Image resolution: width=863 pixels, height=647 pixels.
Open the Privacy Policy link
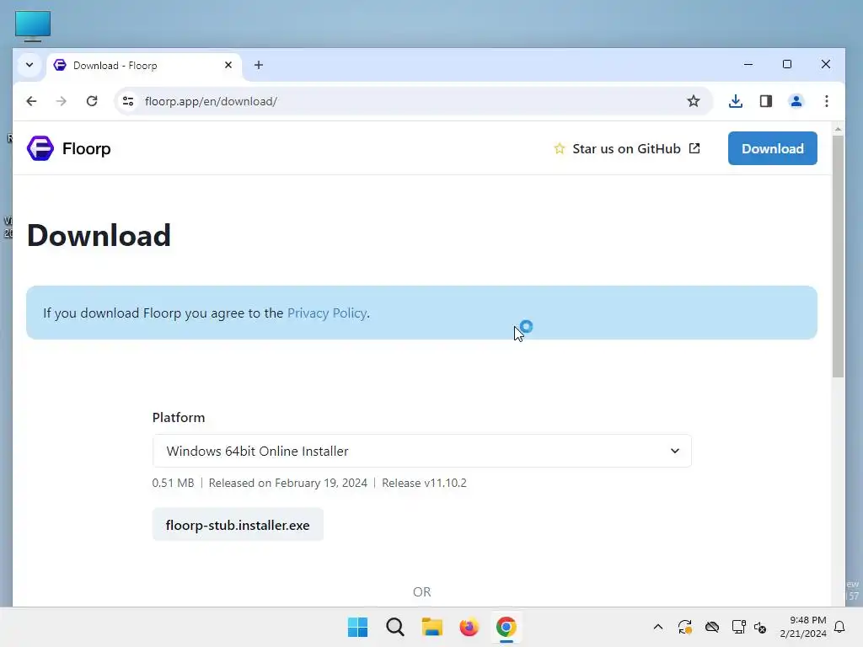[x=327, y=313]
